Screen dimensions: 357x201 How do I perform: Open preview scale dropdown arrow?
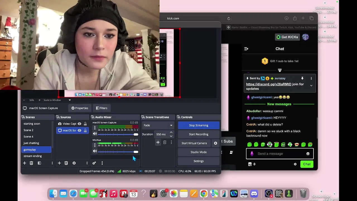(x=70, y=100)
